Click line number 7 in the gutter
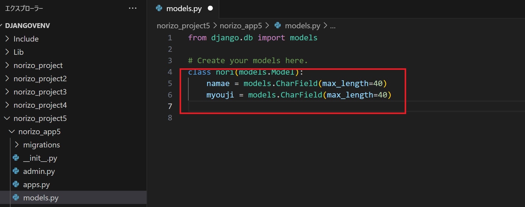 [170, 106]
